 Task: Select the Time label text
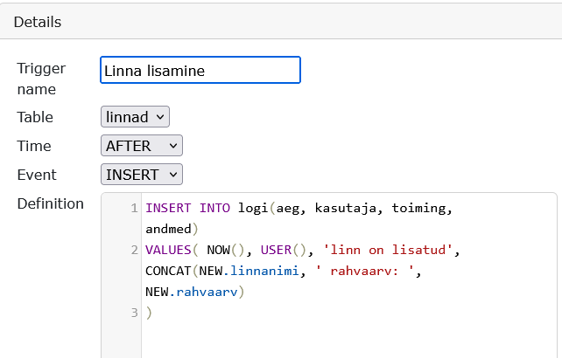[x=34, y=146]
